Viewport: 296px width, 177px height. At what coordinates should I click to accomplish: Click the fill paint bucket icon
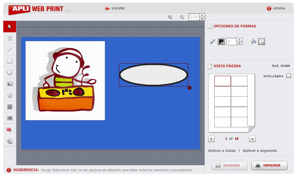click(253, 41)
